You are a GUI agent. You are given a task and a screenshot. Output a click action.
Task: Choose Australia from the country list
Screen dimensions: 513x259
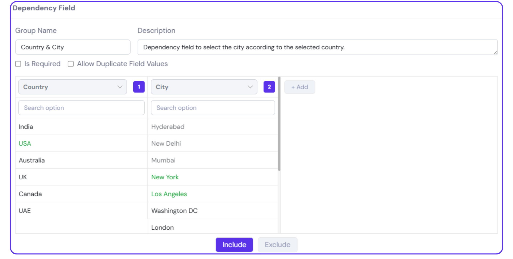tap(32, 160)
